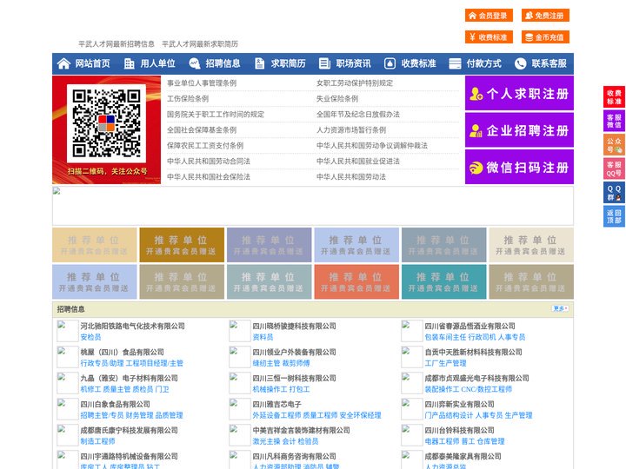This screenshot has width=626, height=469.
Task: Open 平武人才网最新求职简历 link
Action: (200, 44)
